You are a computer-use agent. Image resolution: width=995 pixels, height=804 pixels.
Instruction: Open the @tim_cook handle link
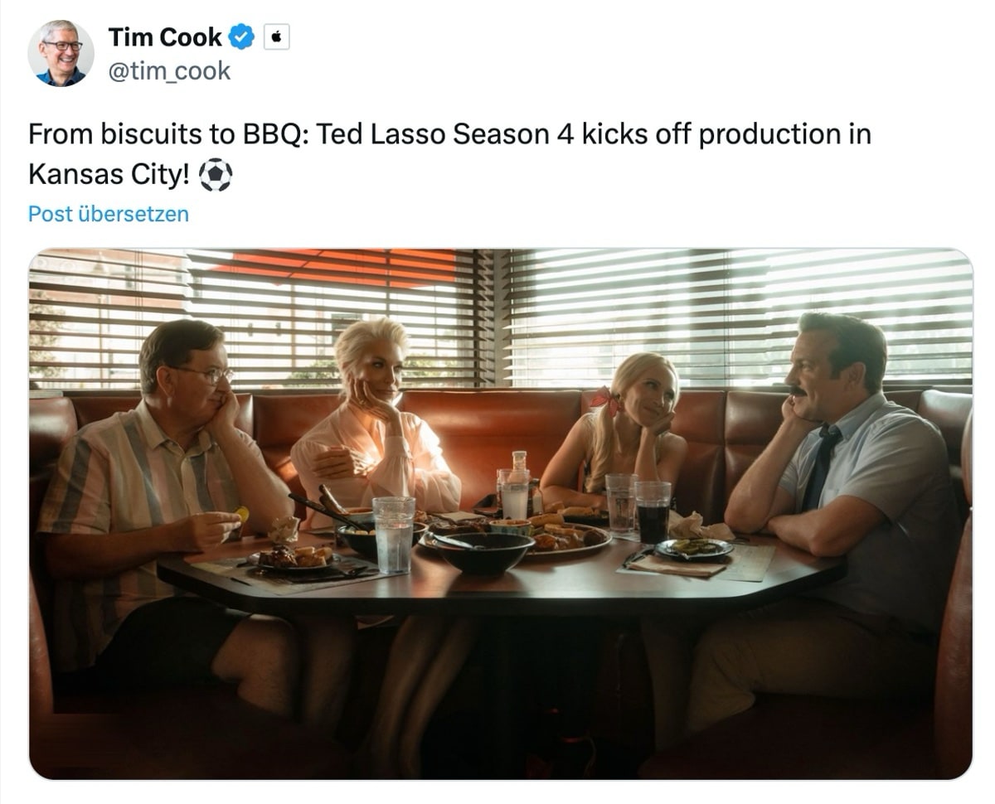[x=169, y=71]
